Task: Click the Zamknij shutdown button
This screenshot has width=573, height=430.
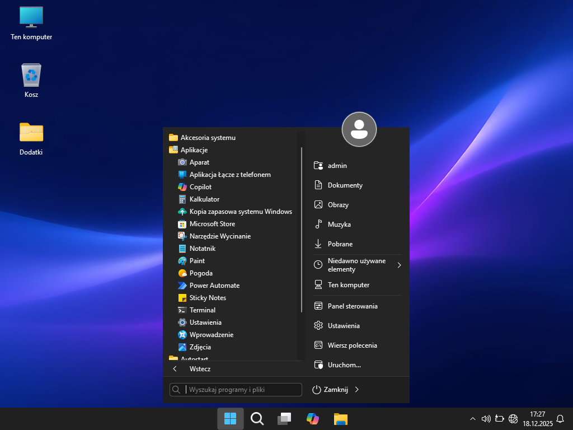Action: tap(331, 390)
